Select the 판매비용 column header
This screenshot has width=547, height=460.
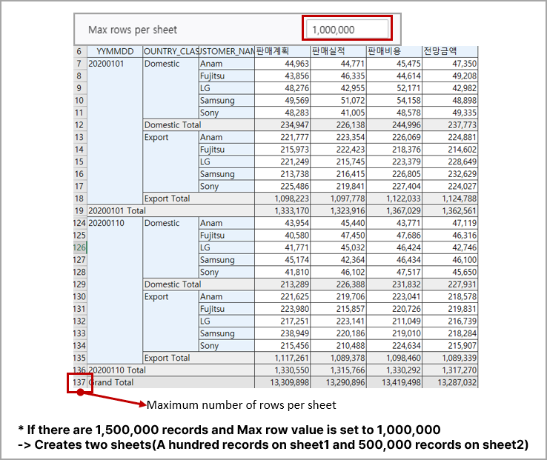point(394,52)
